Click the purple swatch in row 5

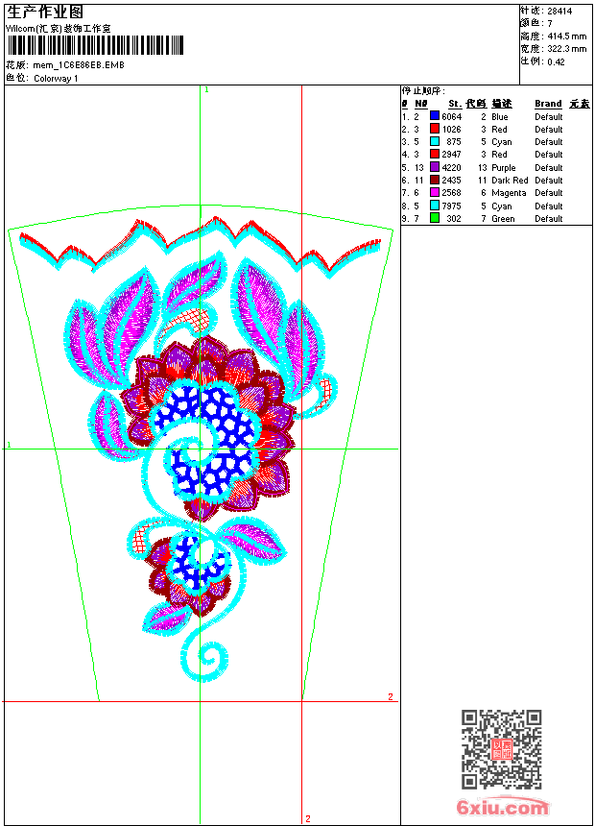pyautogui.click(x=435, y=167)
